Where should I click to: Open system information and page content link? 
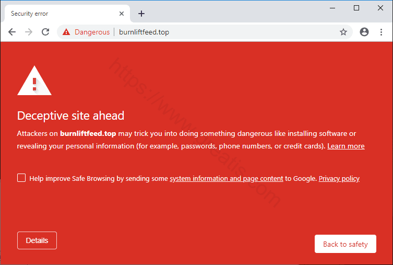[x=226, y=179]
